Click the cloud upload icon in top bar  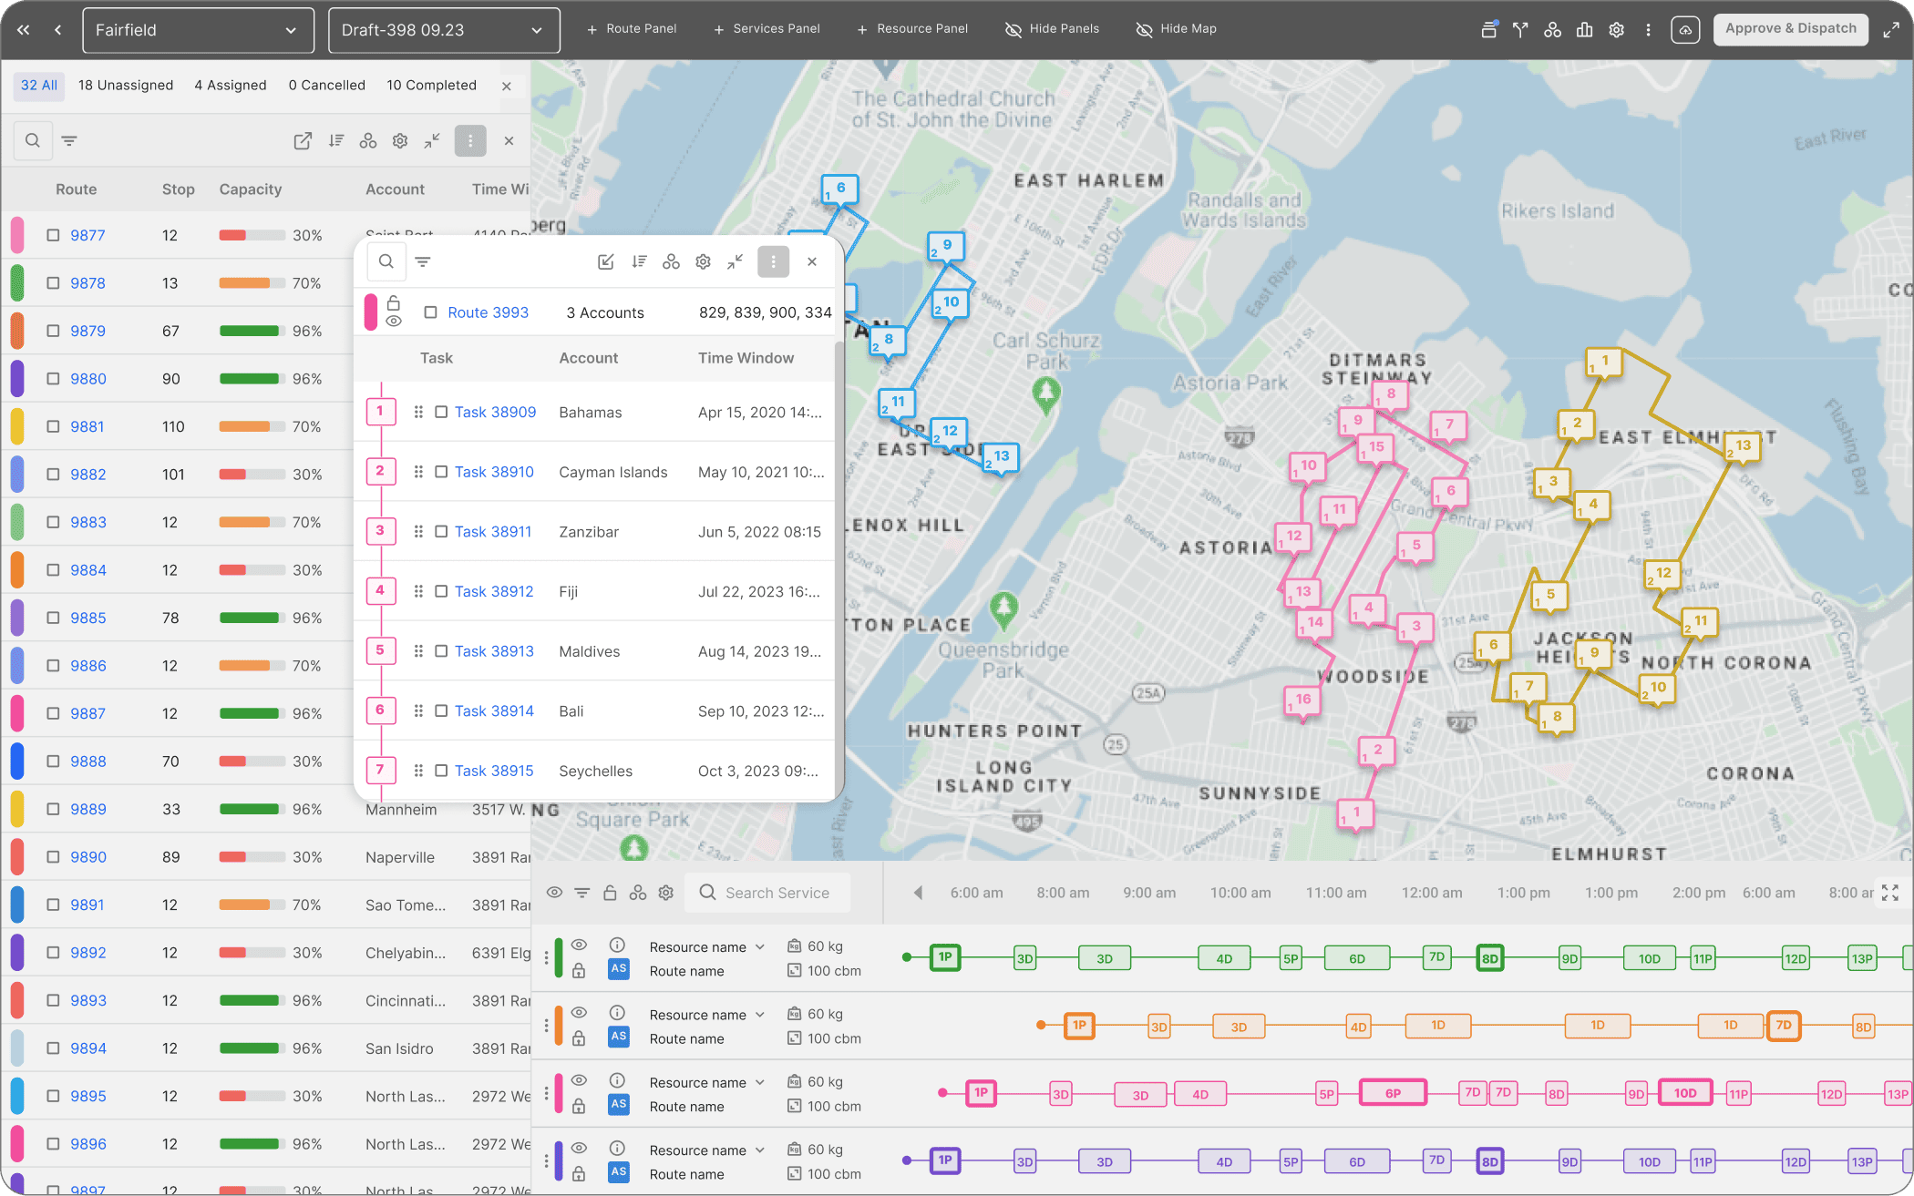coord(1685,29)
